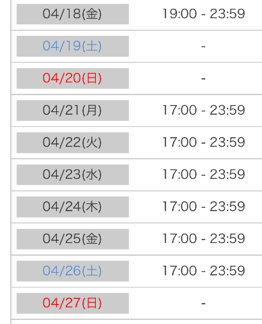
Task: Select the 17:00 - 23:59 time for 04/24
Action: coord(204,207)
